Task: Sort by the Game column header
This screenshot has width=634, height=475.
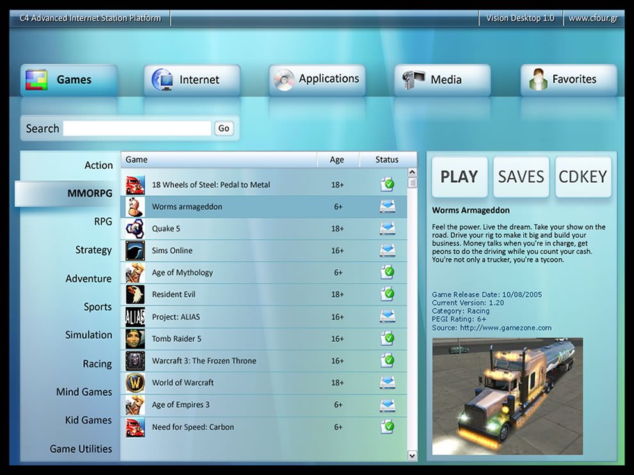Action: [219, 160]
